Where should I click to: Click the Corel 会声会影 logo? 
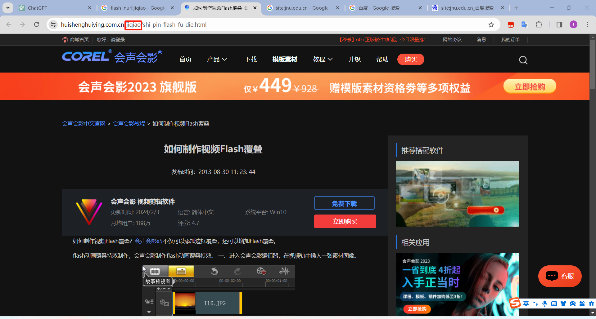(x=112, y=57)
